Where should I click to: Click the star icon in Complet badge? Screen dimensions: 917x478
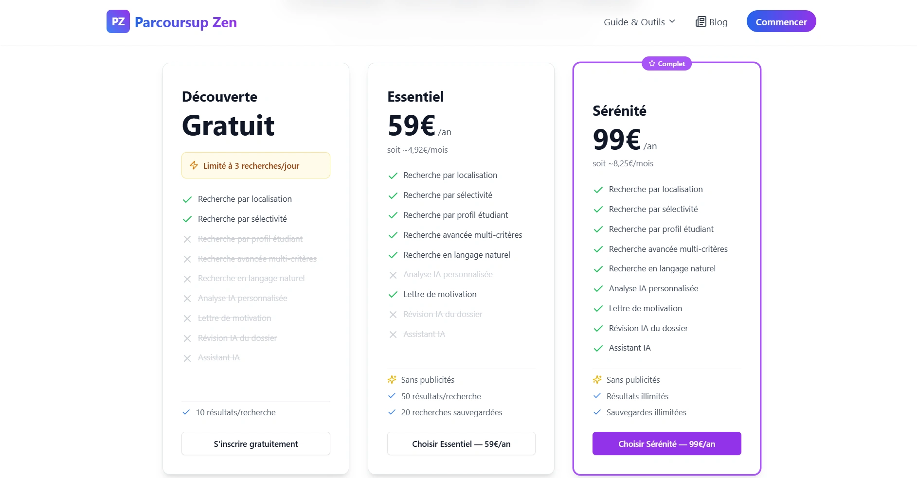click(652, 64)
